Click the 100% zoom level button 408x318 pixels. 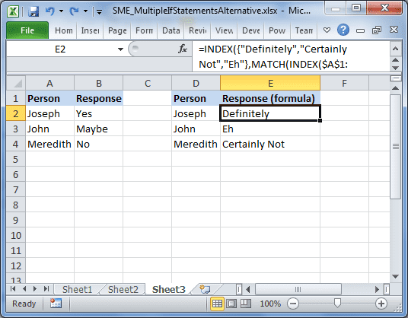(x=270, y=304)
